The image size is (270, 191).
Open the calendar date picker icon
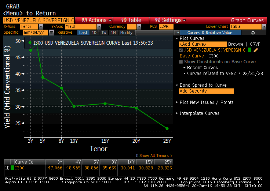click(x=51, y=33)
